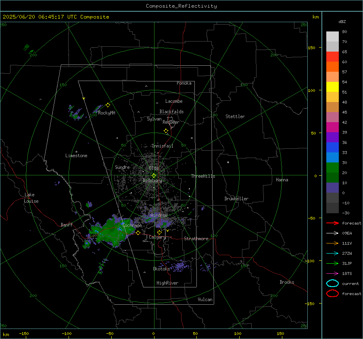Click the blue 33-36 dBZ swatch
This screenshot has height=339, width=363.
(332, 148)
